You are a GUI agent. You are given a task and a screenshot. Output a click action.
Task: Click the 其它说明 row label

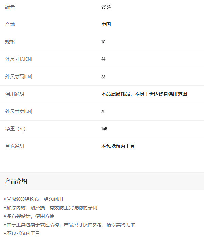(15, 147)
